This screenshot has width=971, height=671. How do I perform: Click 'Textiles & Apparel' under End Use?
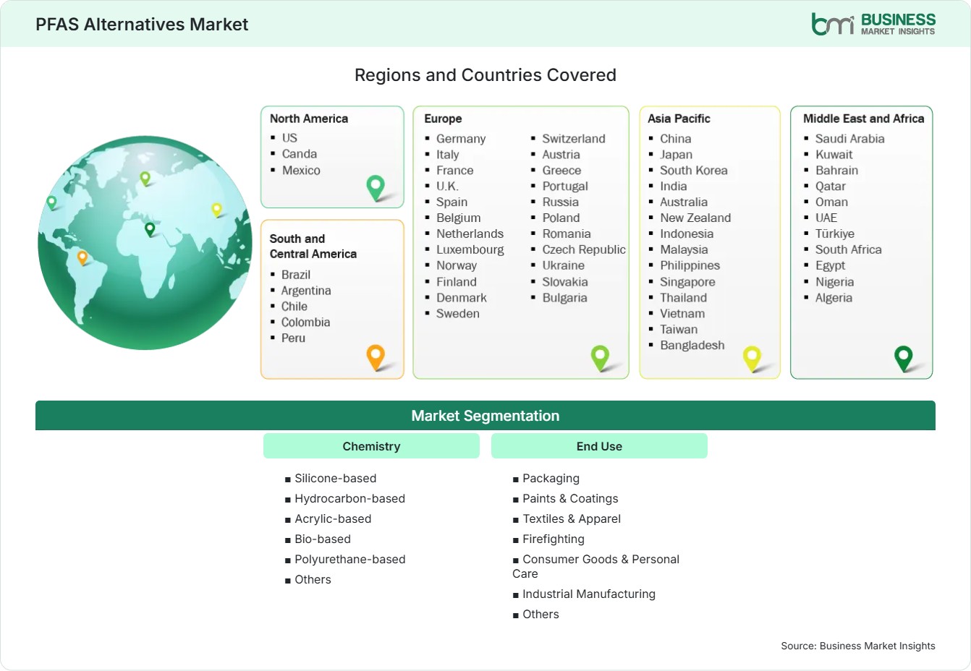click(x=572, y=519)
